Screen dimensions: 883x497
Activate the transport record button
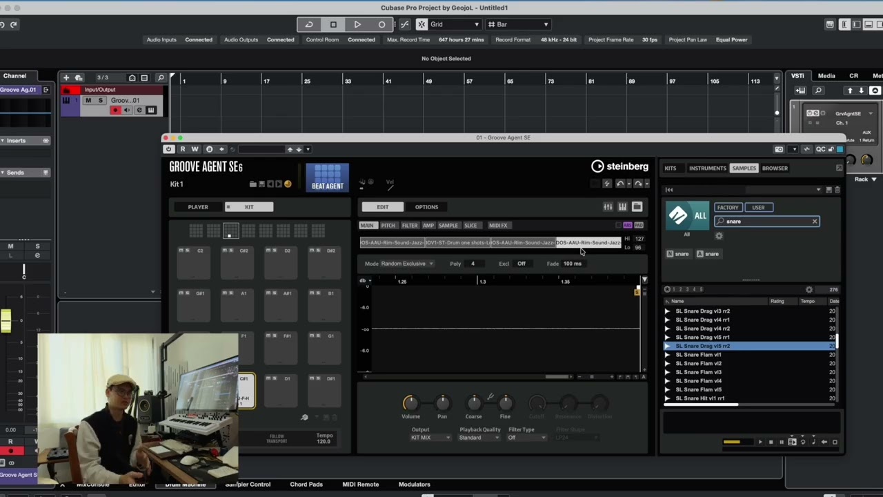tap(381, 24)
